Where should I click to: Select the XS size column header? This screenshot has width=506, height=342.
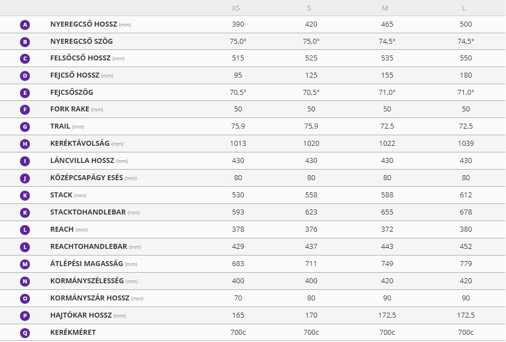click(x=236, y=8)
